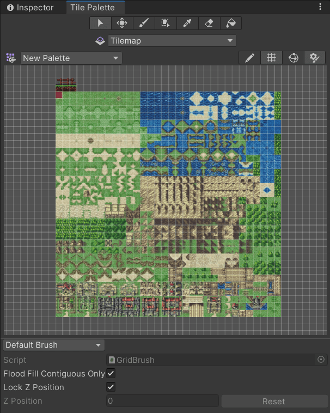Open the Tilemap active target dropdown
The image size is (330, 413).
point(173,41)
